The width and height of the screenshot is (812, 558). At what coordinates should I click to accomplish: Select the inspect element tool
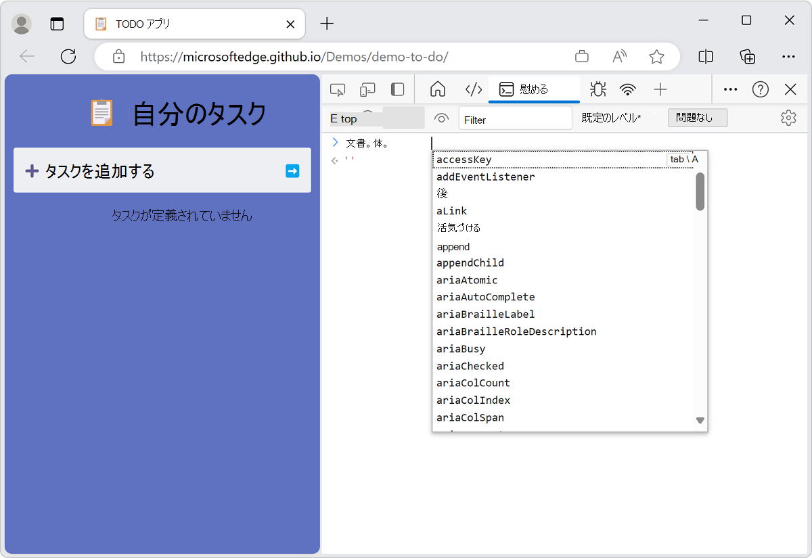338,89
